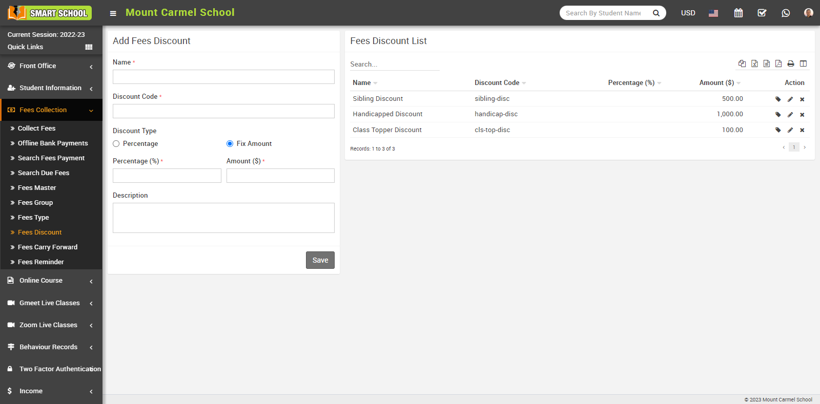Export discount list using the Excel icon

click(754, 63)
